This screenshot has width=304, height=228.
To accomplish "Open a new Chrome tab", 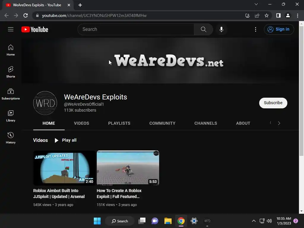I will [x=80, y=5].
